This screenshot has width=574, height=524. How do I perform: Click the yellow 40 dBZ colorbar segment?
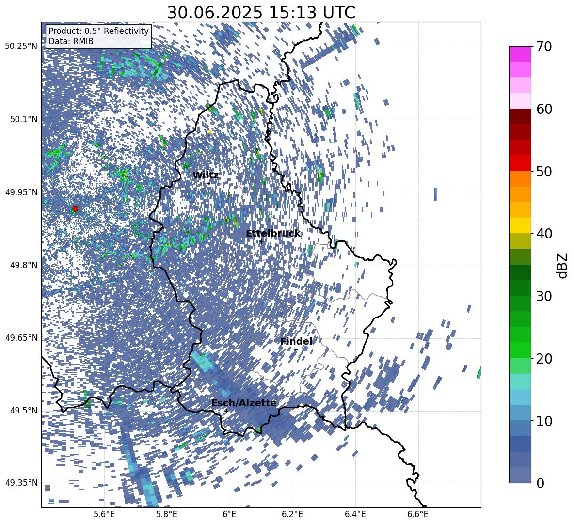coord(520,225)
